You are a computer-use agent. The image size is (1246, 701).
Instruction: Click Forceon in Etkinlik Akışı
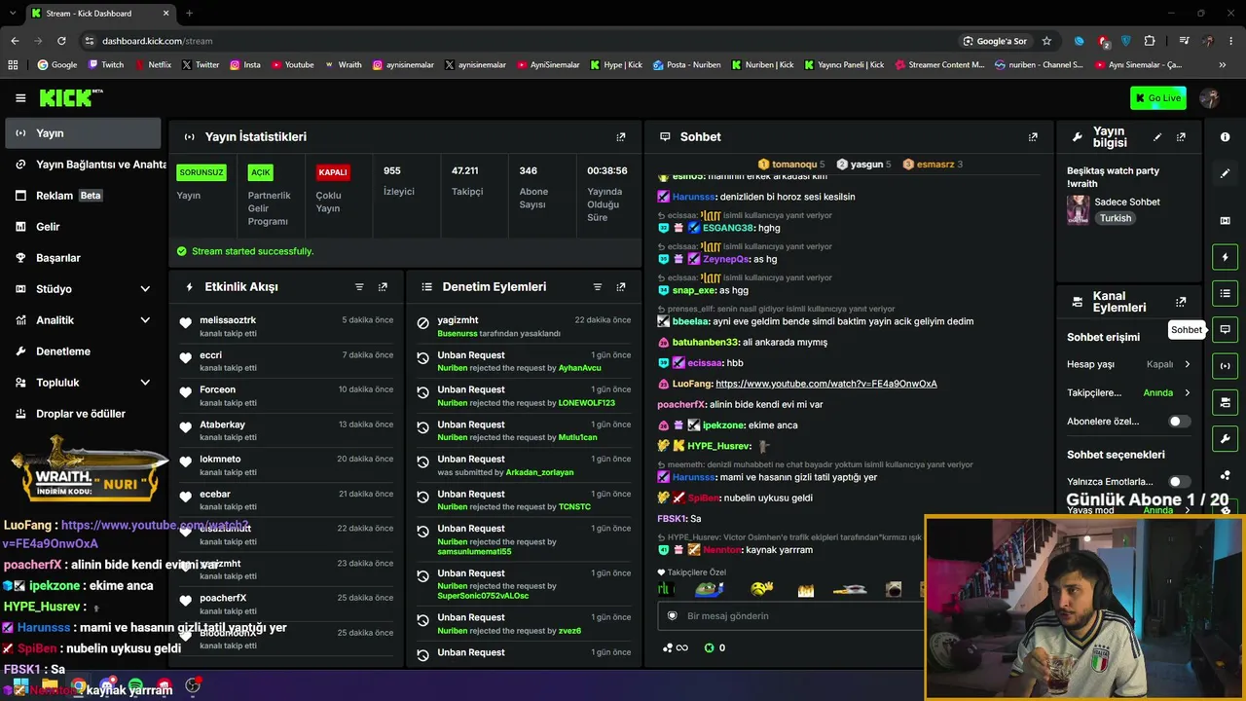pyautogui.click(x=217, y=389)
